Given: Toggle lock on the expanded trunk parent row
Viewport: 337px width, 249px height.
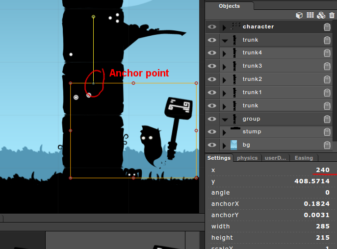Looking at the screenshot, I should click(x=327, y=40).
